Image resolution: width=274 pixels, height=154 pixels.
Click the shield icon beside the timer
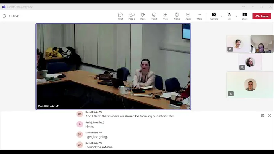(x=4, y=16)
